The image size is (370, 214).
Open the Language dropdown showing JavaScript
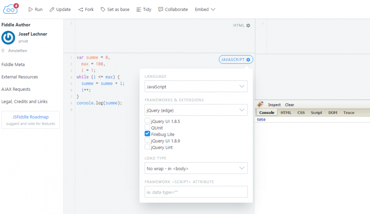(196, 87)
